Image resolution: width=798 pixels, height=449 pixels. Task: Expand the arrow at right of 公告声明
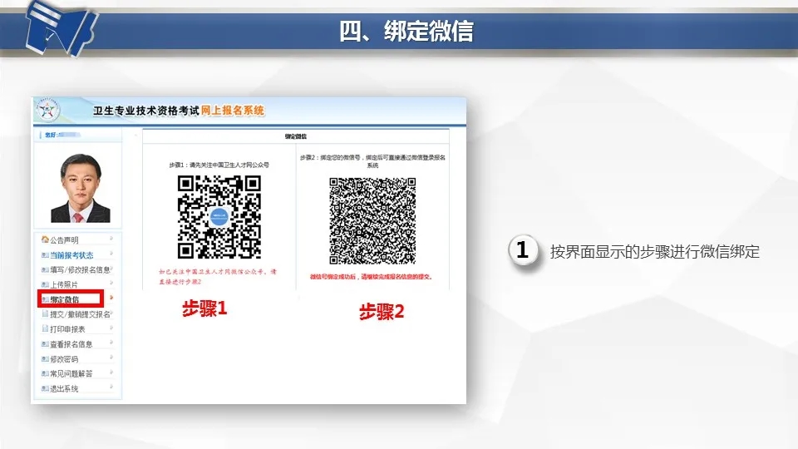[x=111, y=239]
